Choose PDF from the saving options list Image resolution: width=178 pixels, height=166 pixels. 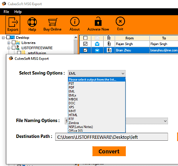(x=97, y=87)
